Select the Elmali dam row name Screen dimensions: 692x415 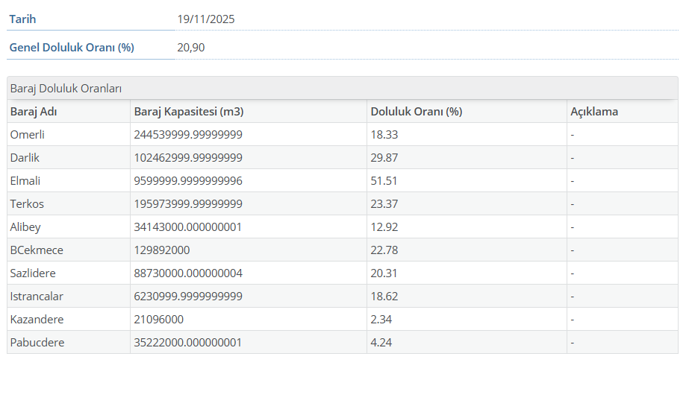click(25, 181)
